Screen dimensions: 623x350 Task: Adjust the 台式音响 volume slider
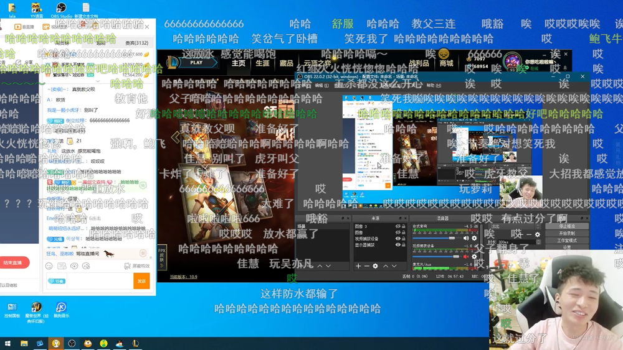pos(436,238)
